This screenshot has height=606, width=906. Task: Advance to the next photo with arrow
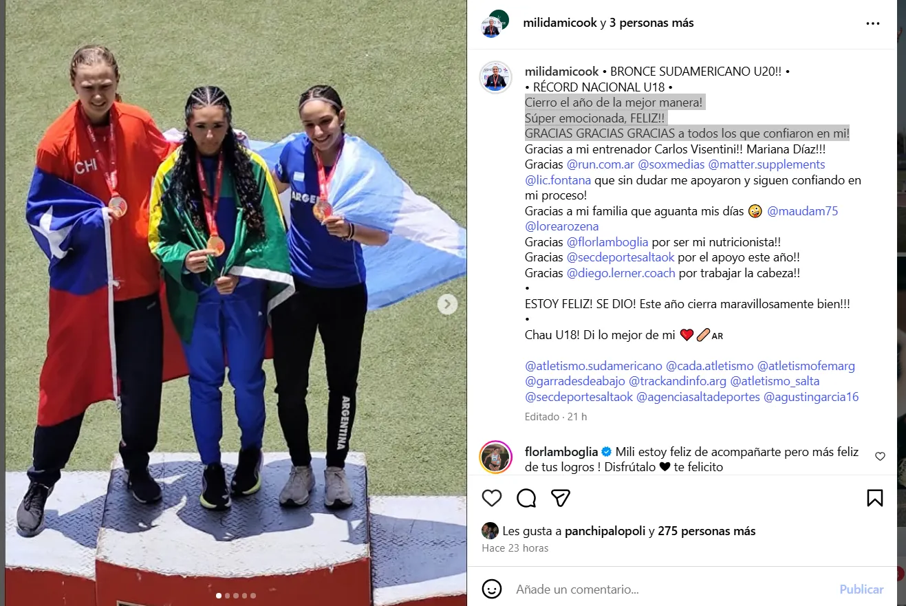click(x=447, y=304)
